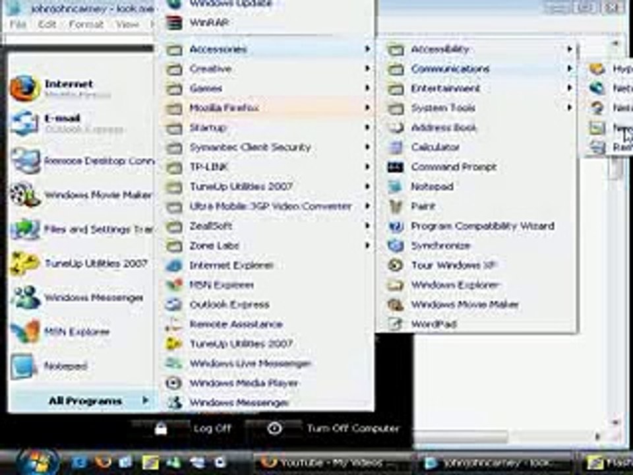Click the Notepad window horizontal scrollbar

tap(508, 436)
